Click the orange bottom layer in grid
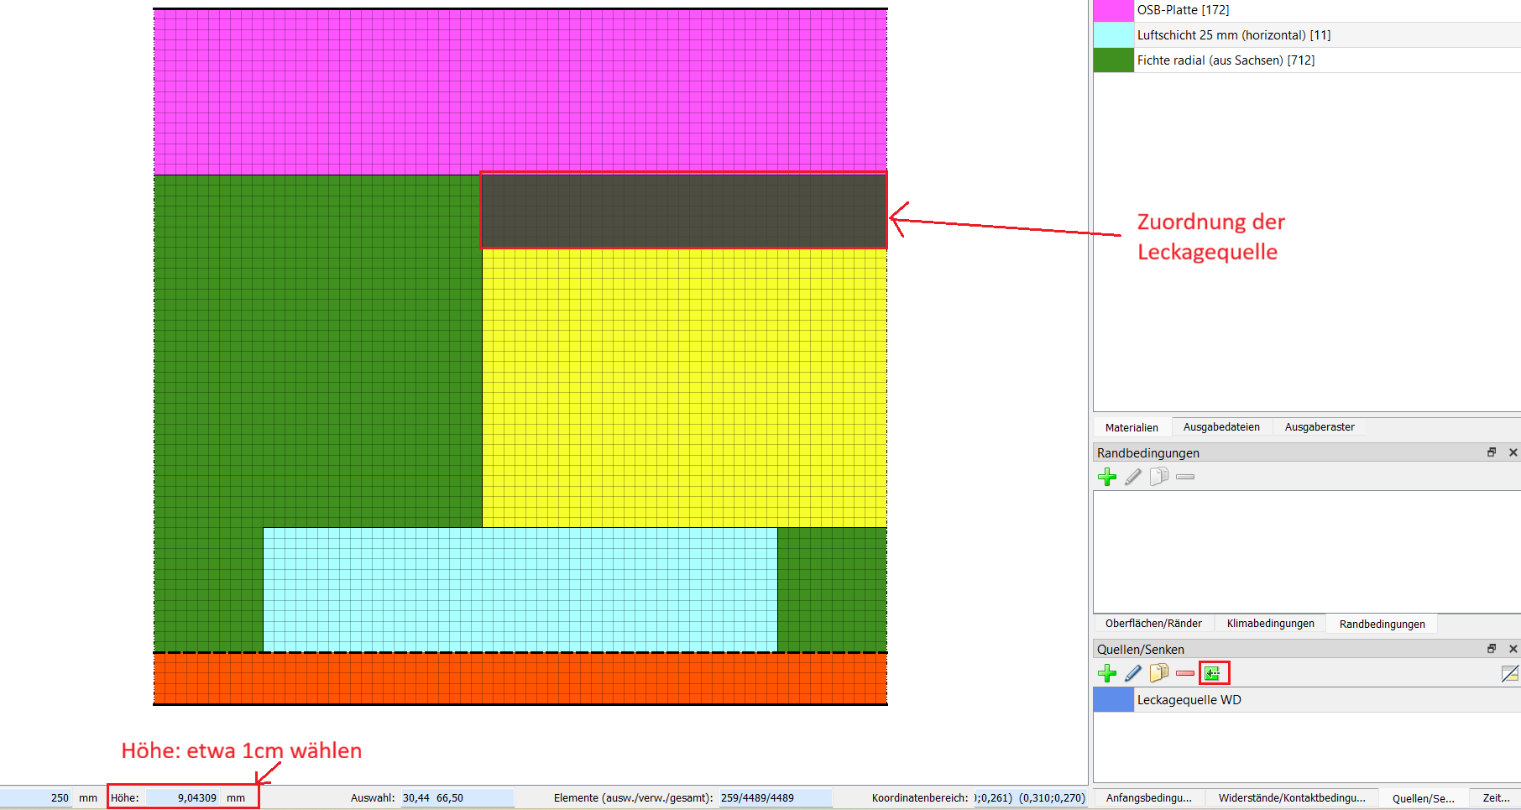 (520, 679)
